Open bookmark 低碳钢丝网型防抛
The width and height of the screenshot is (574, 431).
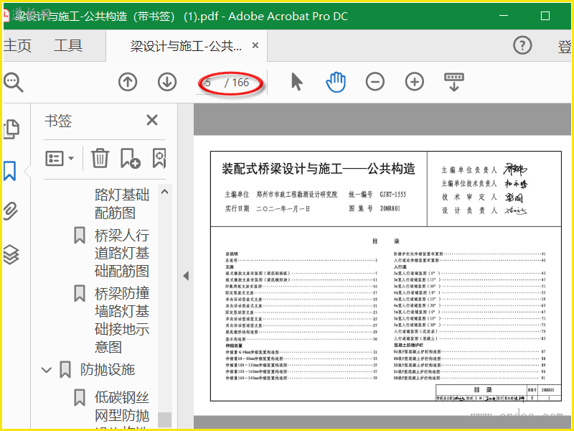click(122, 407)
